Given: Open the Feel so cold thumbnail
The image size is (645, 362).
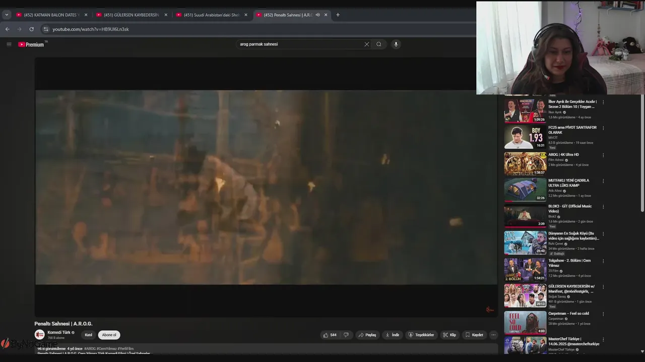Looking at the screenshot, I should click(525, 322).
